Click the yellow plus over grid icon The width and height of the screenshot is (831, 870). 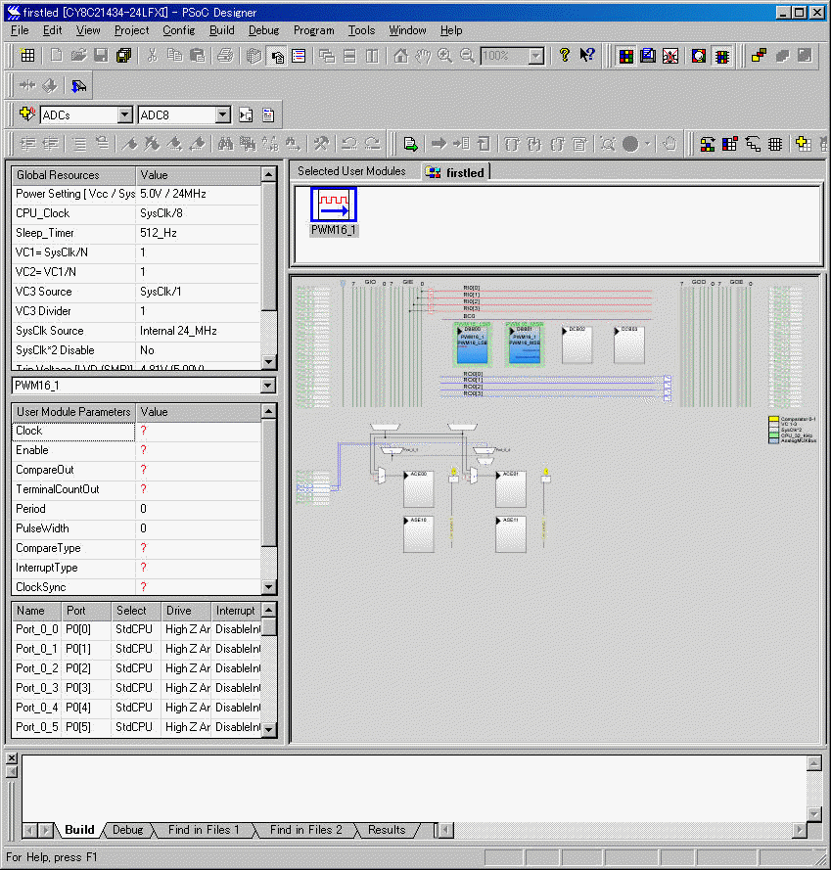coord(803,144)
